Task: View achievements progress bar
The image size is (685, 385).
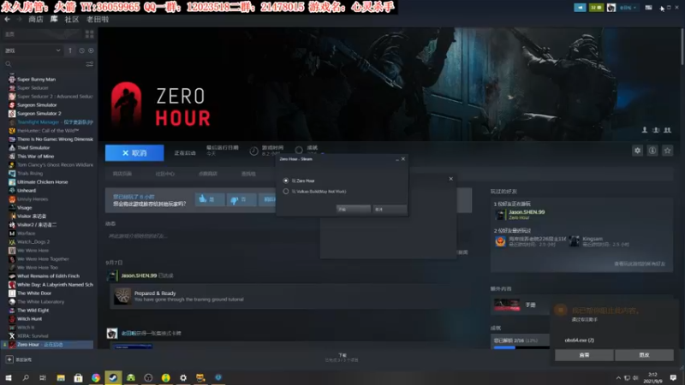Action: pyautogui.click(x=521, y=347)
